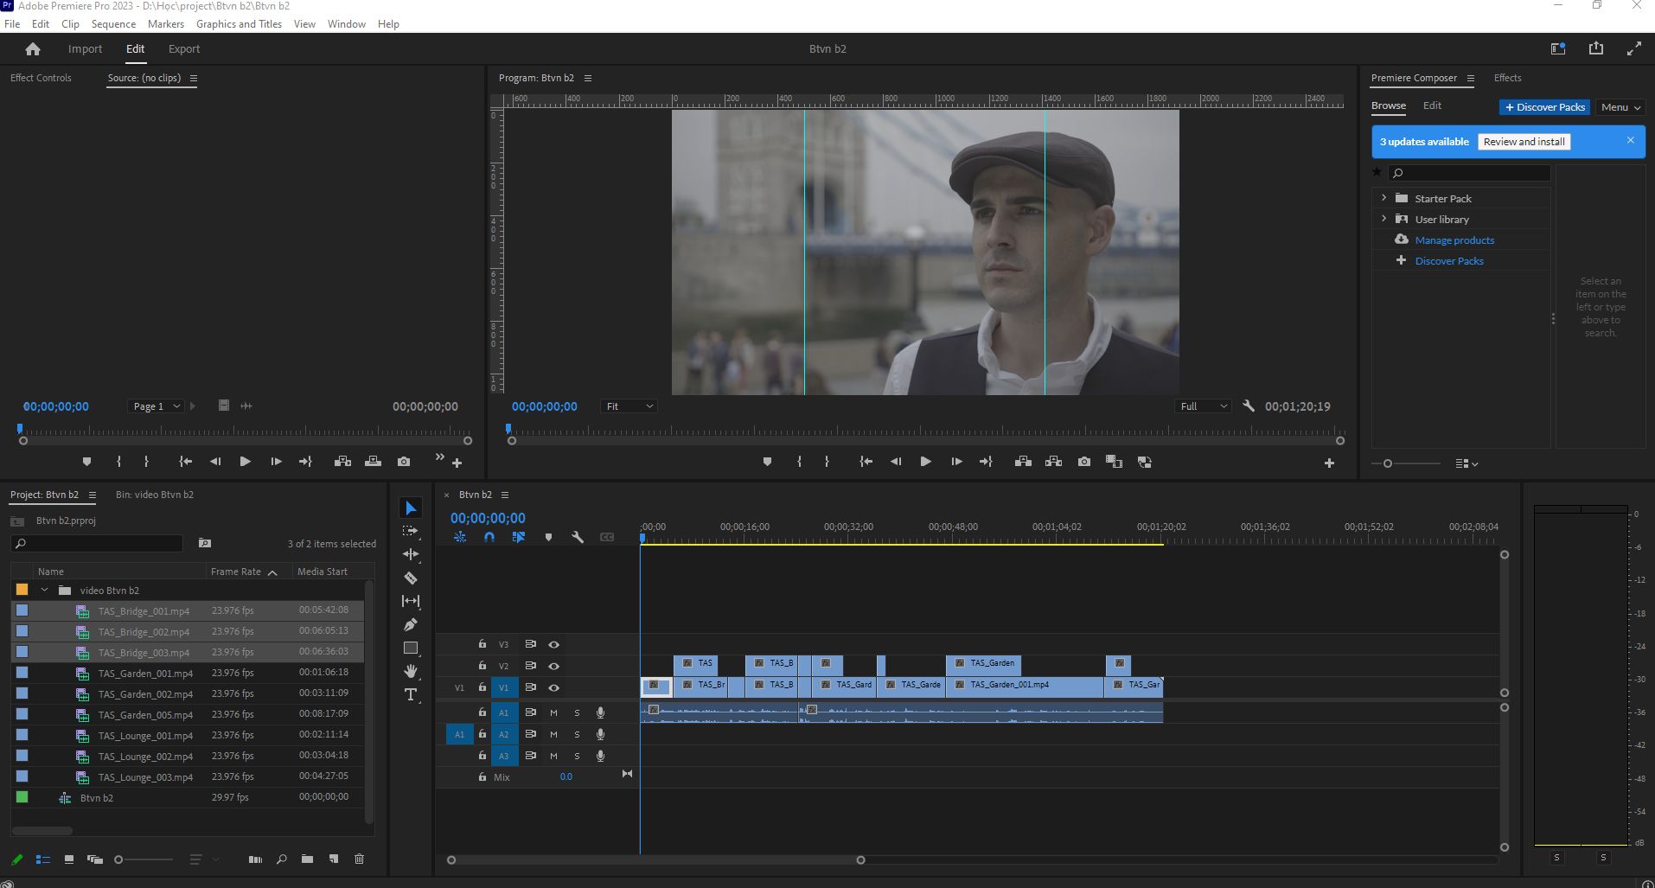The width and height of the screenshot is (1655, 888).
Task: Click the Review and install button
Action: [x=1524, y=142]
